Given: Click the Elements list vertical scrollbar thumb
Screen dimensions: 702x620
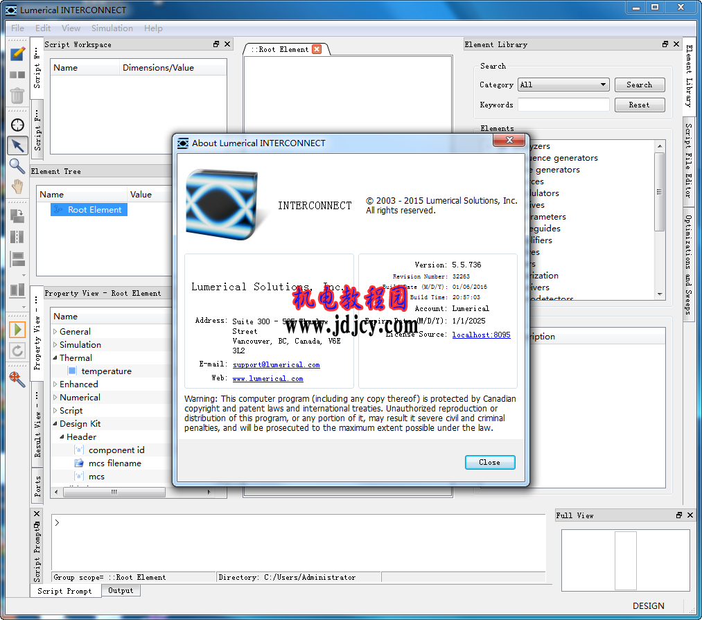Looking at the screenshot, I should click(659, 192).
